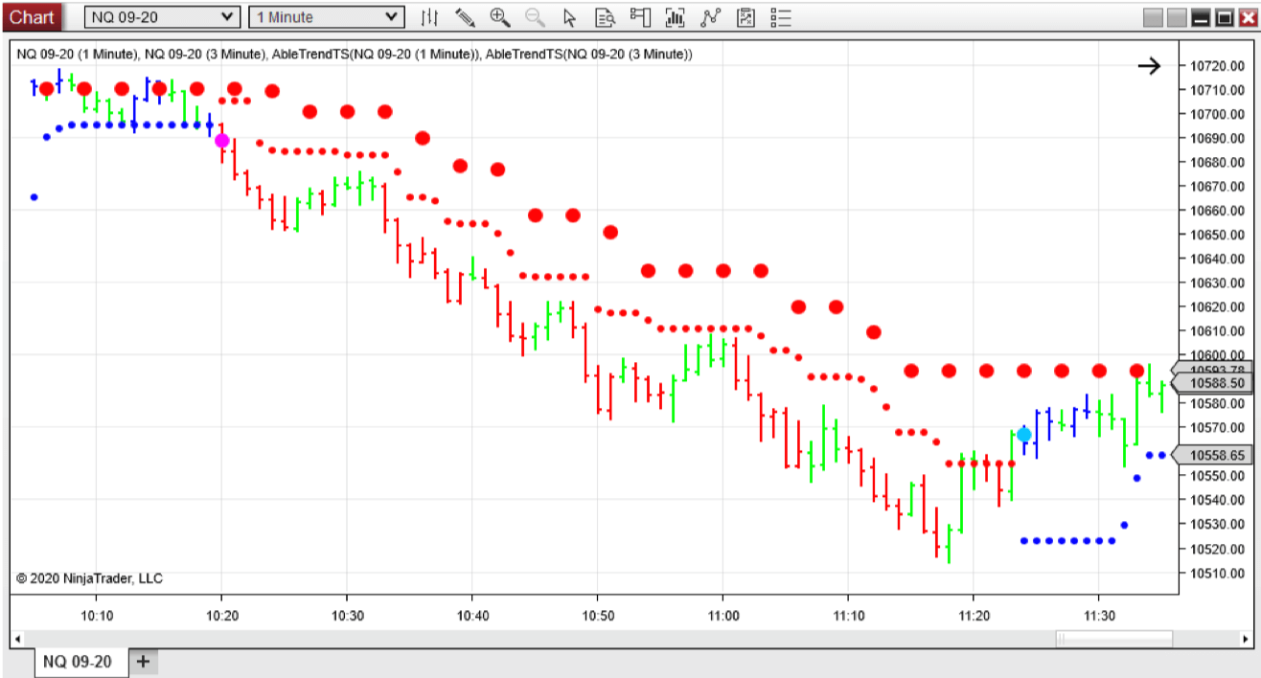Click the second gray window link square
Image resolution: width=1261 pixels, height=678 pixels.
coord(1177,17)
